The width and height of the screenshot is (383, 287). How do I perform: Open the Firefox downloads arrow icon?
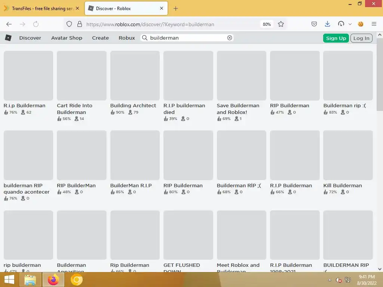coord(328,24)
